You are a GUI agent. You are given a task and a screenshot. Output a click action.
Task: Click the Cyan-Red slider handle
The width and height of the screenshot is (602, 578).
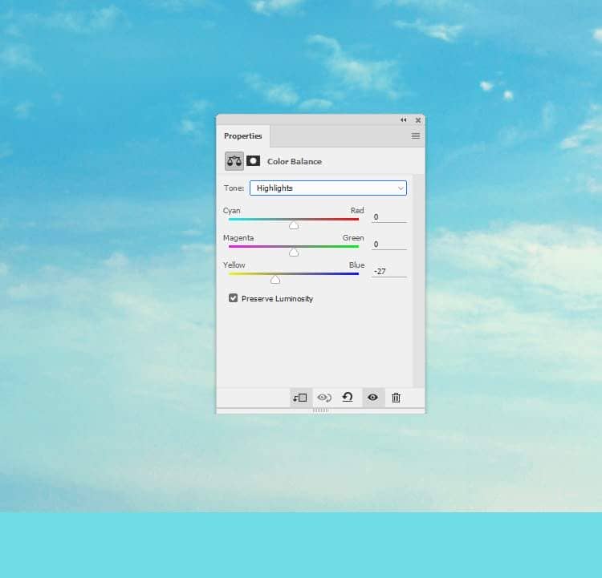[x=294, y=225]
